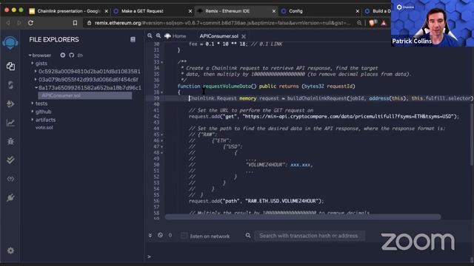Open the code brackets plugin icon
This screenshot has width=474, height=266.
coord(10,179)
